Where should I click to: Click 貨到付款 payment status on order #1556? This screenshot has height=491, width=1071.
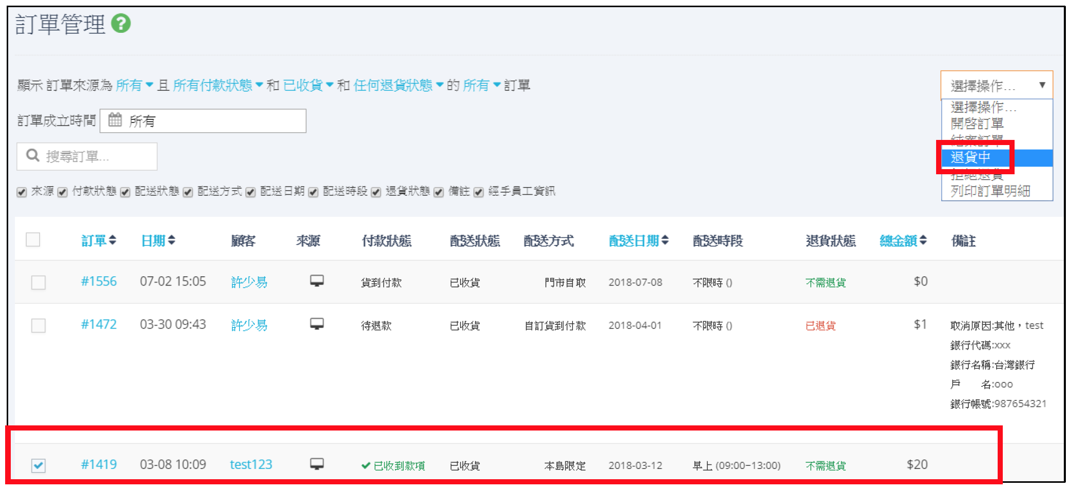382,282
